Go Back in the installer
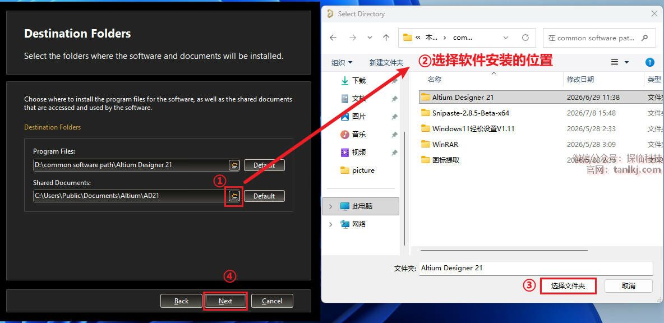 coord(181,301)
